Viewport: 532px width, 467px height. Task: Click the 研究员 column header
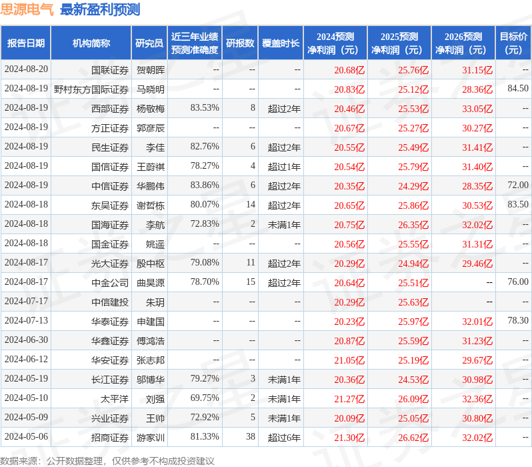coord(149,43)
